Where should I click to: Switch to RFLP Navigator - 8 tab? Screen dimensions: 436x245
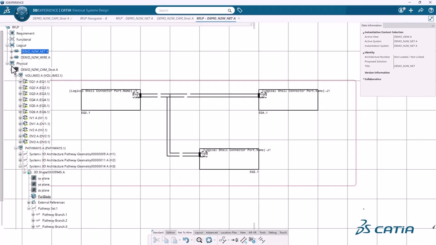[94, 18]
